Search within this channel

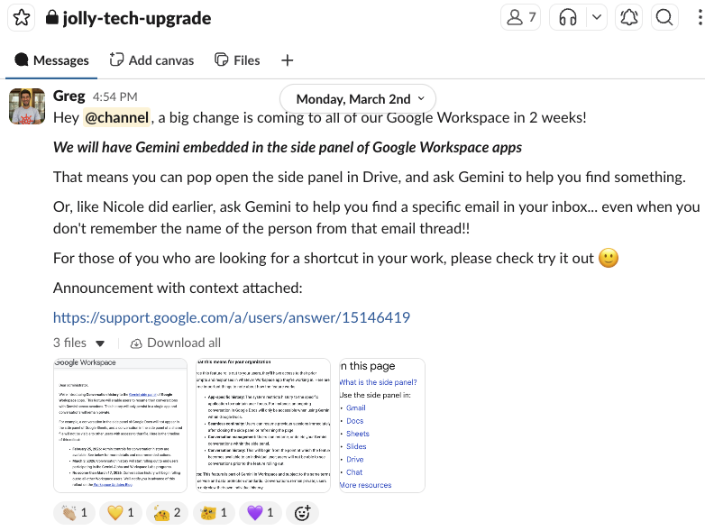coord(664,17)
